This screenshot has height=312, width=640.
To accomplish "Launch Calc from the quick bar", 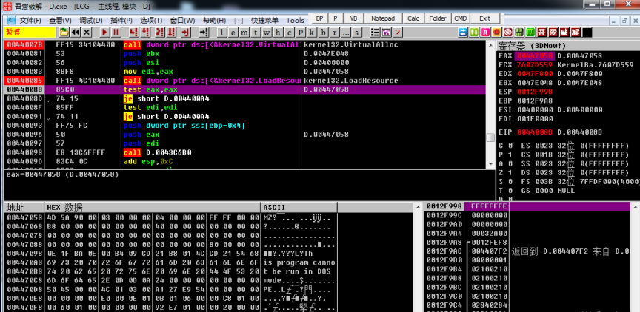I will (x=413, y=18).
